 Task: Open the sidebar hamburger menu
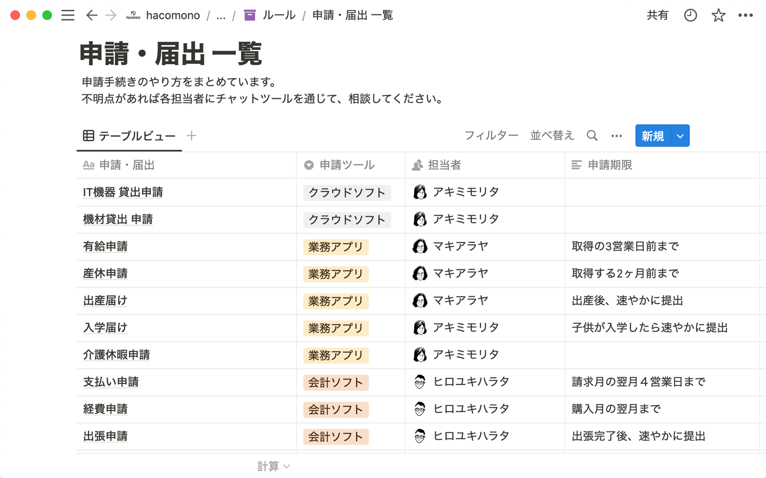68,16
